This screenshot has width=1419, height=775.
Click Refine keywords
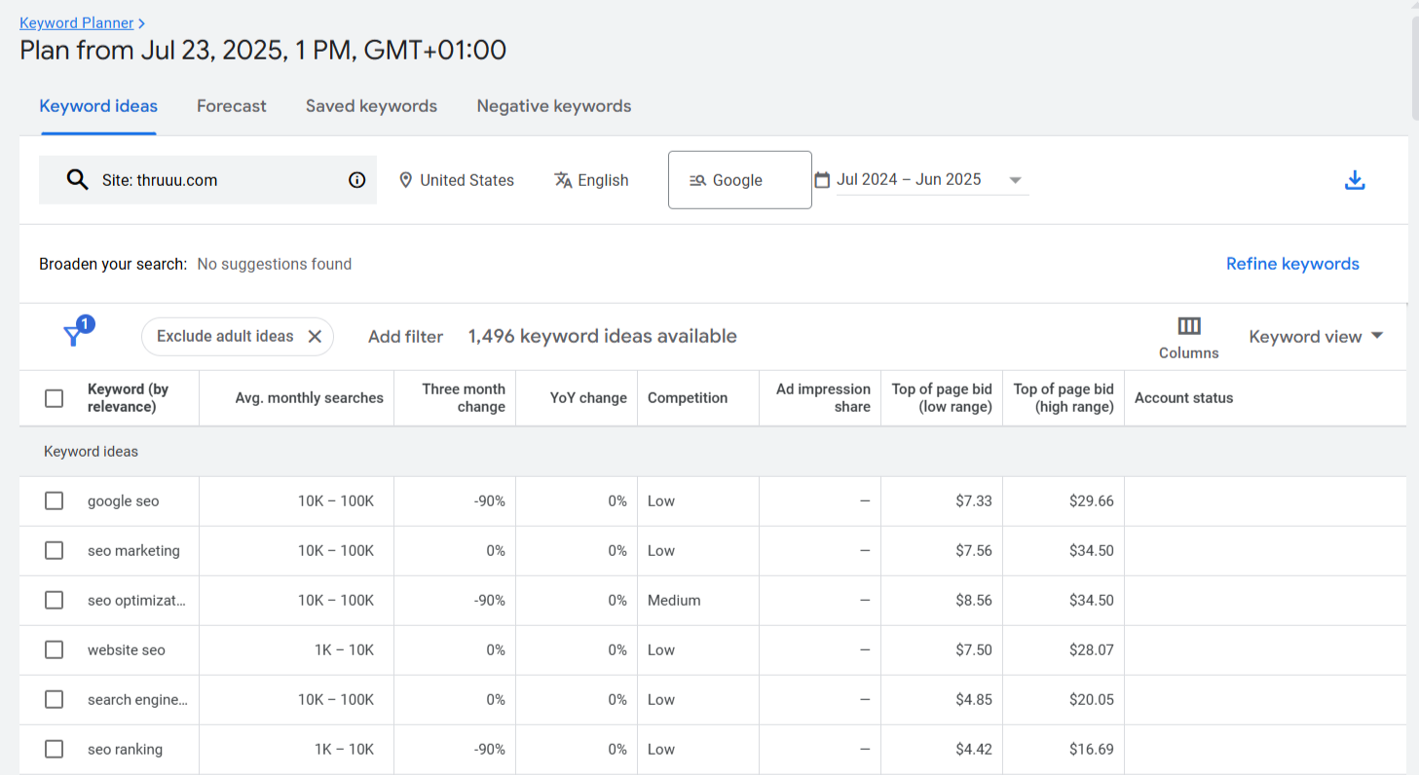1292,264
